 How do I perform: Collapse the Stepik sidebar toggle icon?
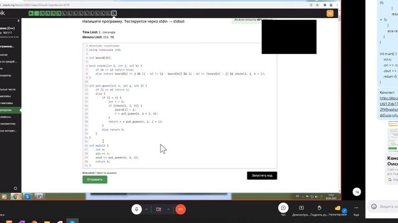point(18,20)
